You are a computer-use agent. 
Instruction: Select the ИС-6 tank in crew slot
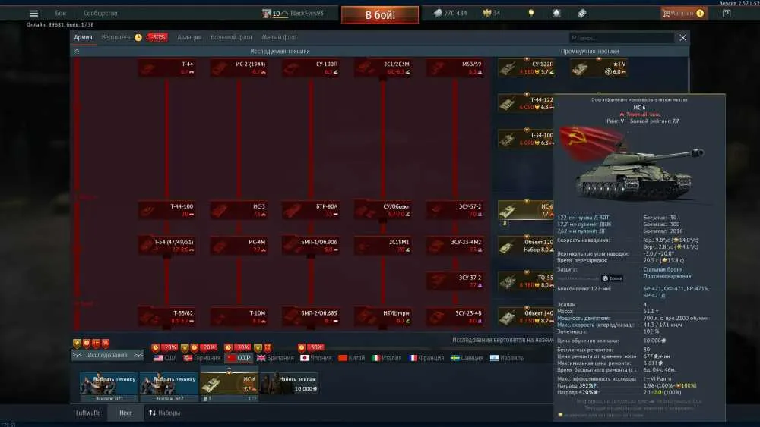(x=229, y=385)
